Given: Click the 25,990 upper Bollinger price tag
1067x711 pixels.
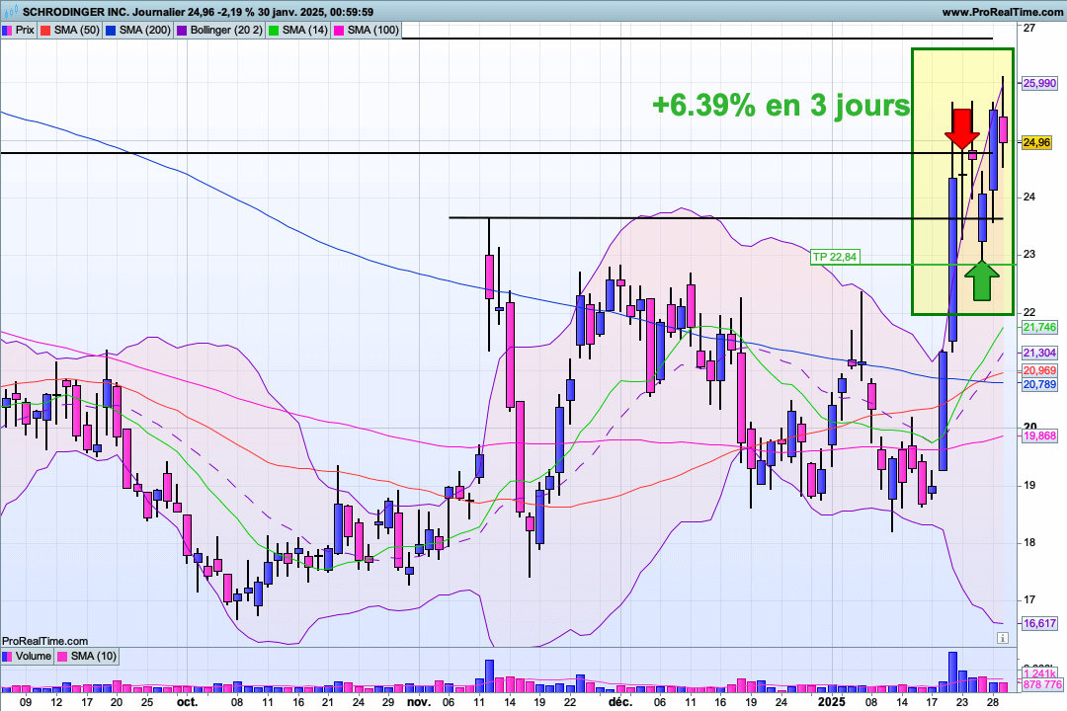Looking at the screenshot, I should point(1039,83).
